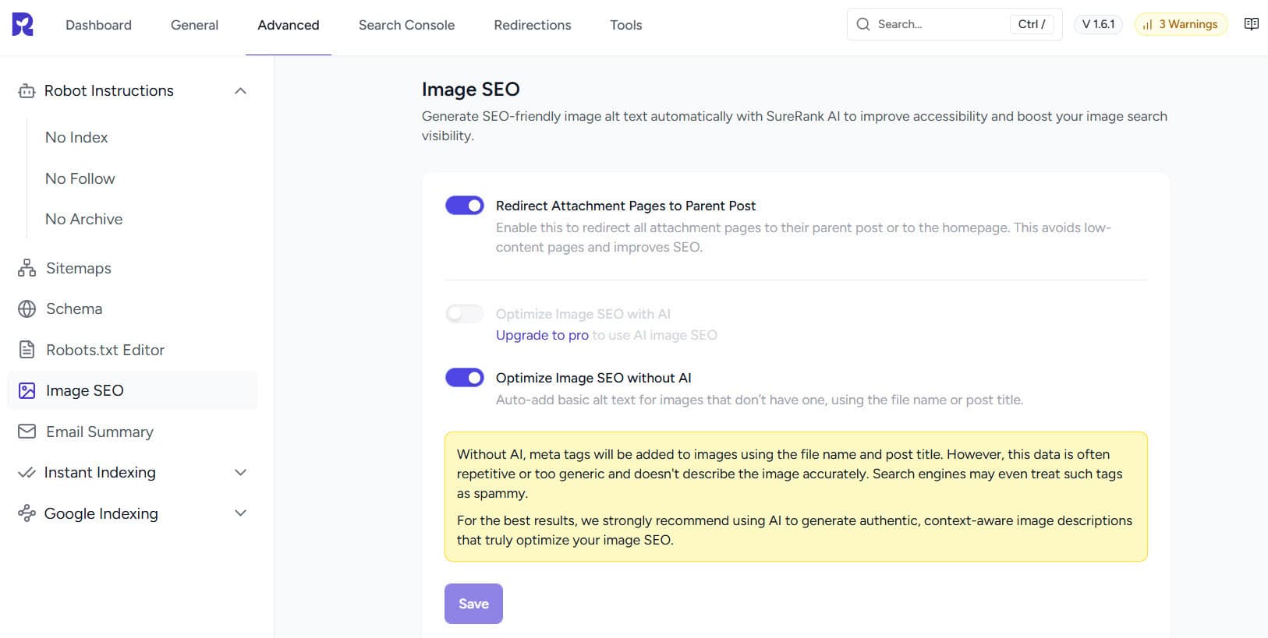Screen dimensions: 1268x638
Task: Open the 3 Warnings badge
Action: [1181, 24]
